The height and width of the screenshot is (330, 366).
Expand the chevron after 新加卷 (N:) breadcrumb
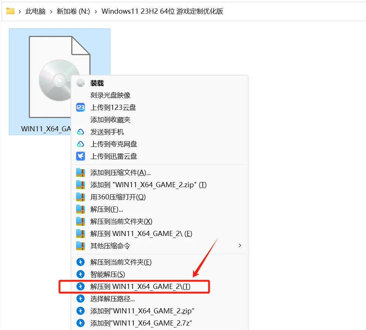pos(96,11)
